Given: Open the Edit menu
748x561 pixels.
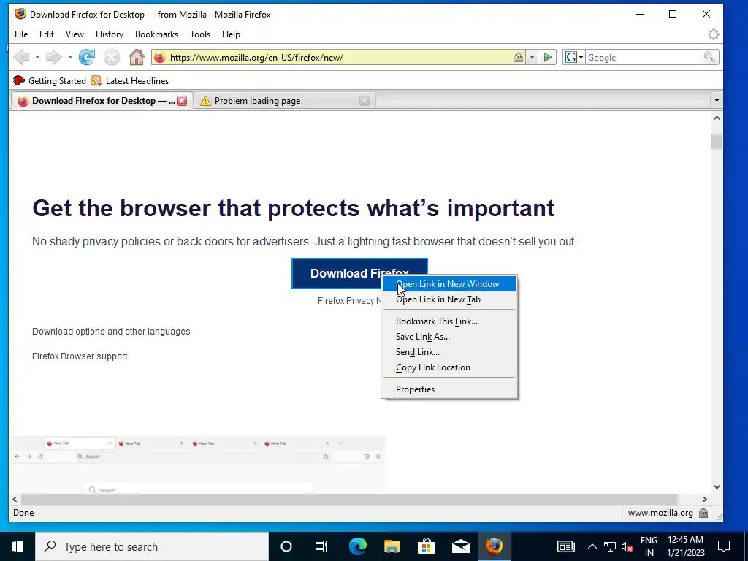Looking at the screenshot, I should coord(46,34).
